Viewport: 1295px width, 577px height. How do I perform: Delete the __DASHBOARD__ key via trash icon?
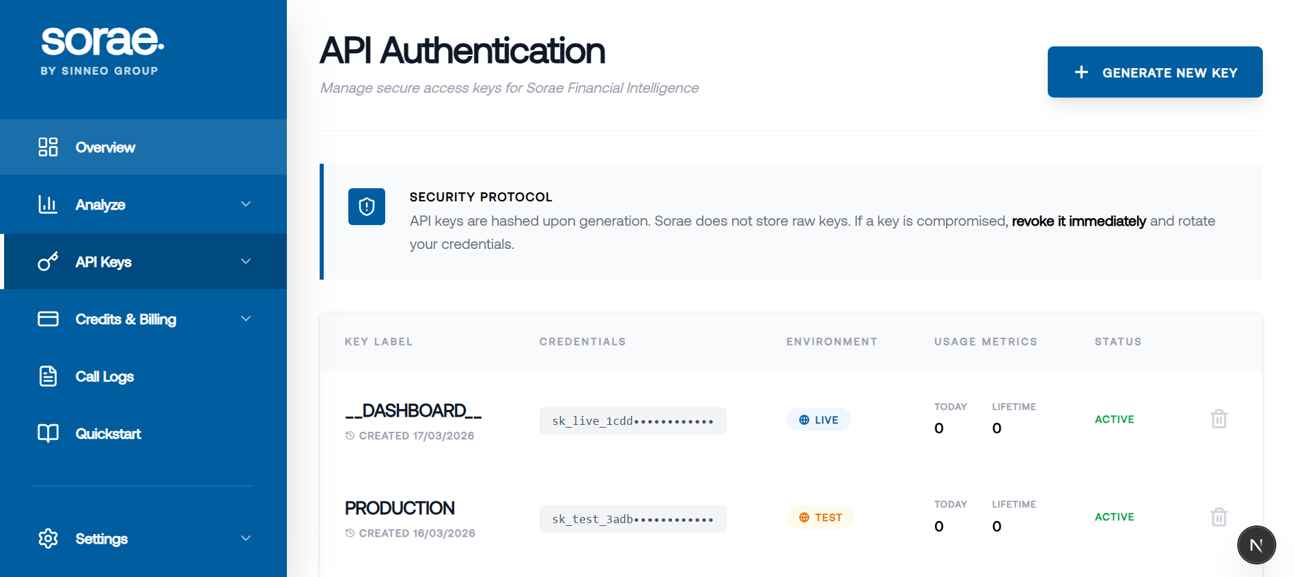point(1219,419)
